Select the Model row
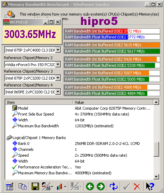 pos(79,108)
